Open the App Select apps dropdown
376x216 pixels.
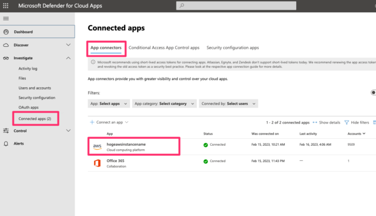(x=109, y=104)
